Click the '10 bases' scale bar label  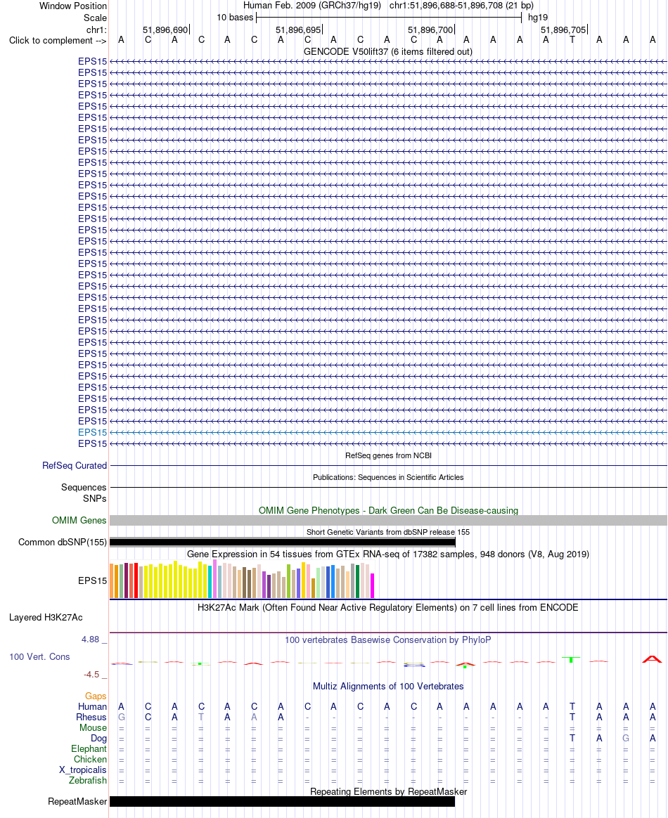coord(235,18)
